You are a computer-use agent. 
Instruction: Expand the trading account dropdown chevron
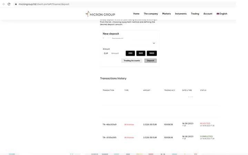[154, 43]
